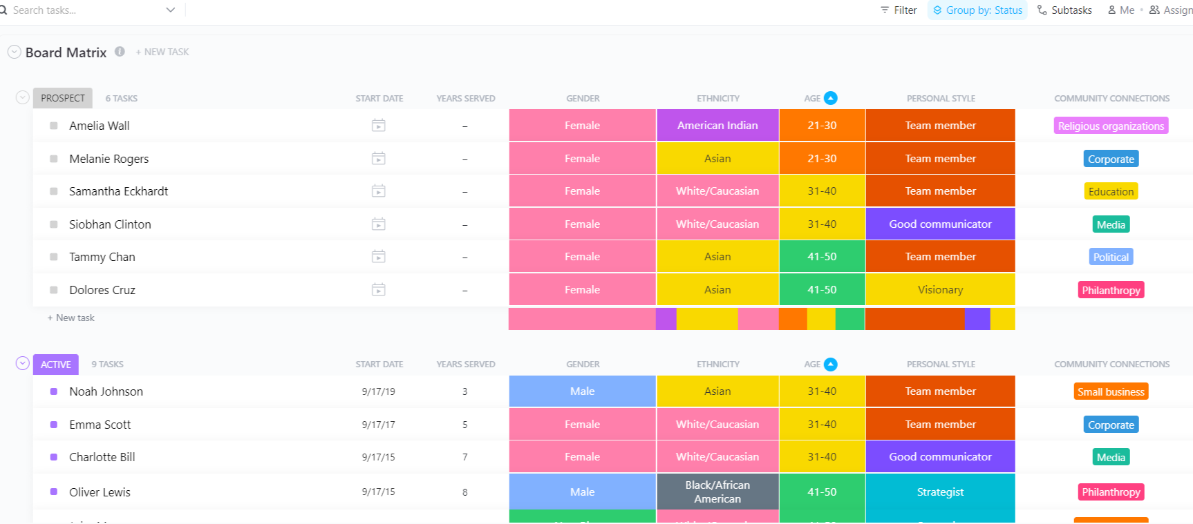Viewport: 1193px width, 524px height.
Task: Open American Indian ethnicity for Amelia Wall
Action: (717, 126)
